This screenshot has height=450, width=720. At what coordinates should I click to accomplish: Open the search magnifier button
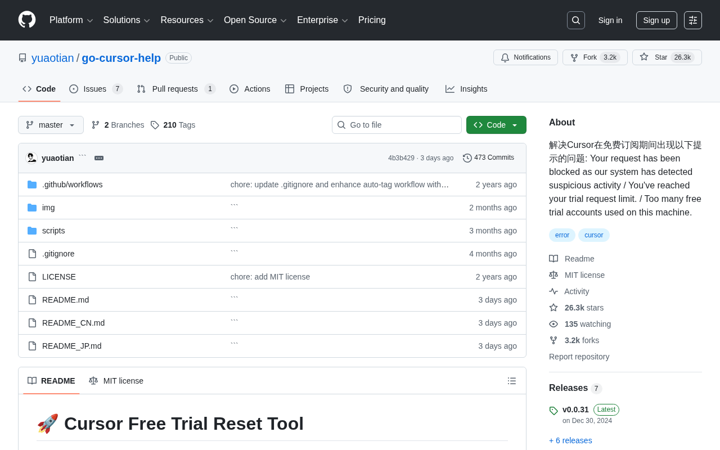point(576,20)
